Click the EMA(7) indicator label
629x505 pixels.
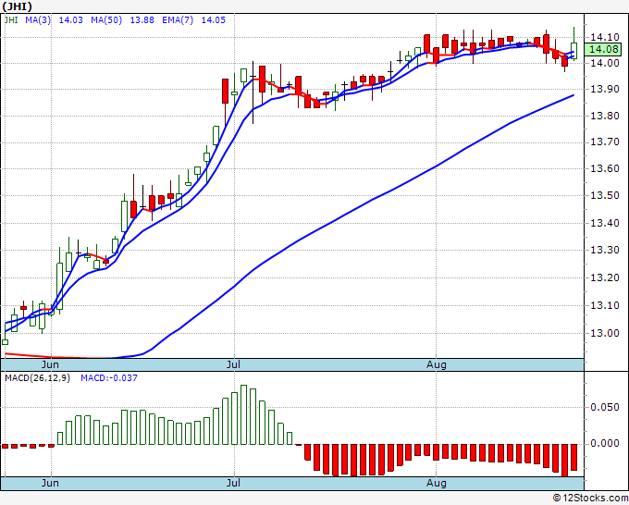(178, 19)
